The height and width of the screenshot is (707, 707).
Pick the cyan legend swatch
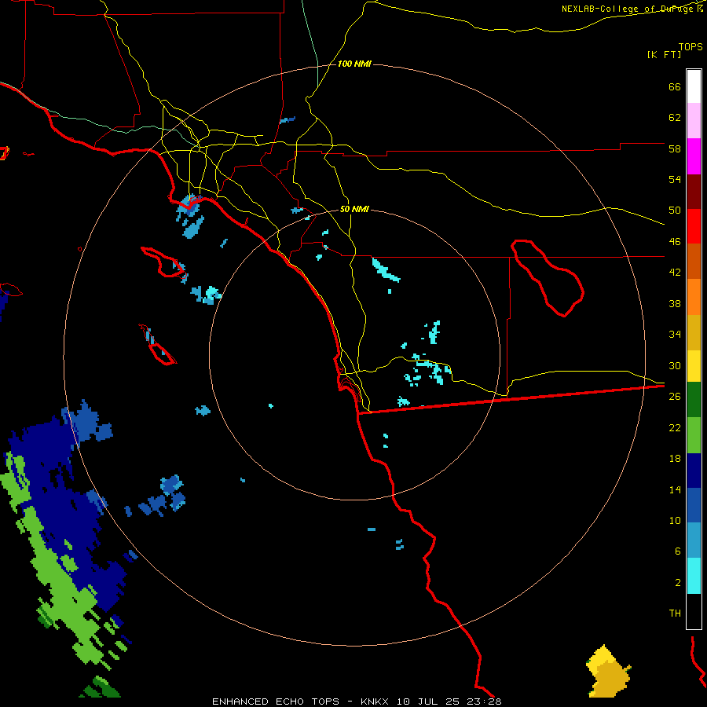click(694, 576)
